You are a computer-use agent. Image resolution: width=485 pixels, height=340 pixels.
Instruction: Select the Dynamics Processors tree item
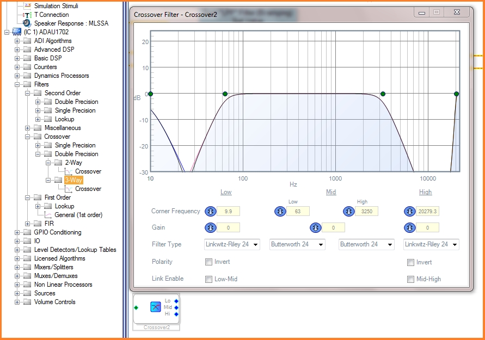[x=62, y=76]
